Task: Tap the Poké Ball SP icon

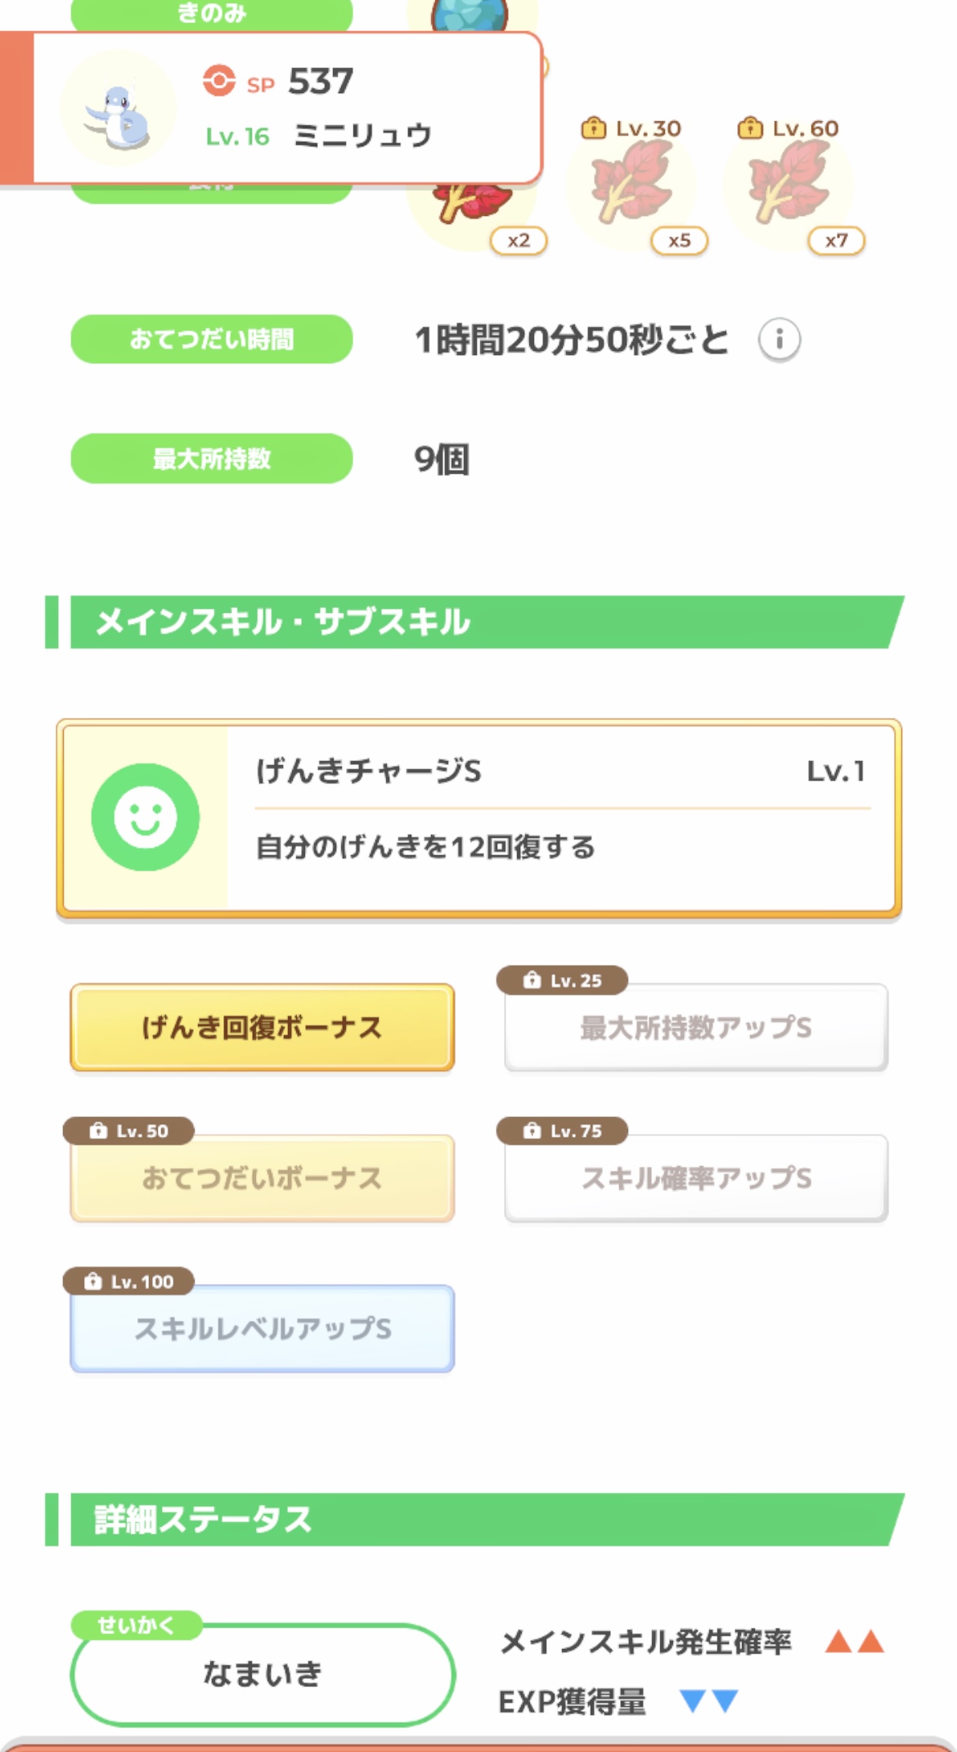Action: pyautogui.click(x=218, y=81)
